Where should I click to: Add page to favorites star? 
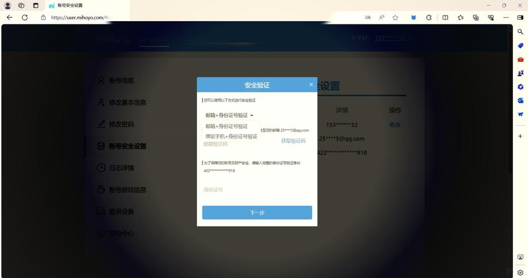tap(396, 17)
